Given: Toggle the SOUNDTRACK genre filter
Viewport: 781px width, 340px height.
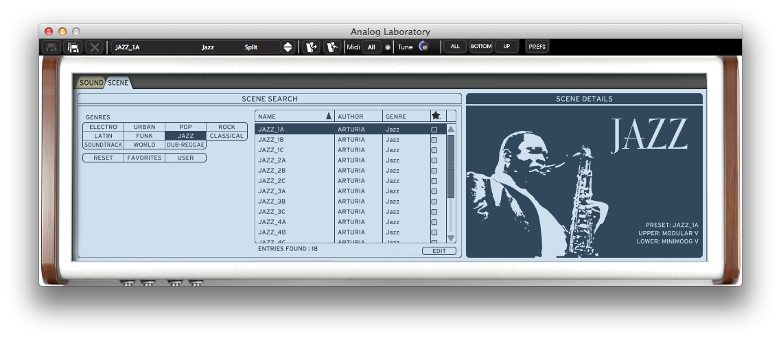Looking at the screenshot, I should (103, 145).
